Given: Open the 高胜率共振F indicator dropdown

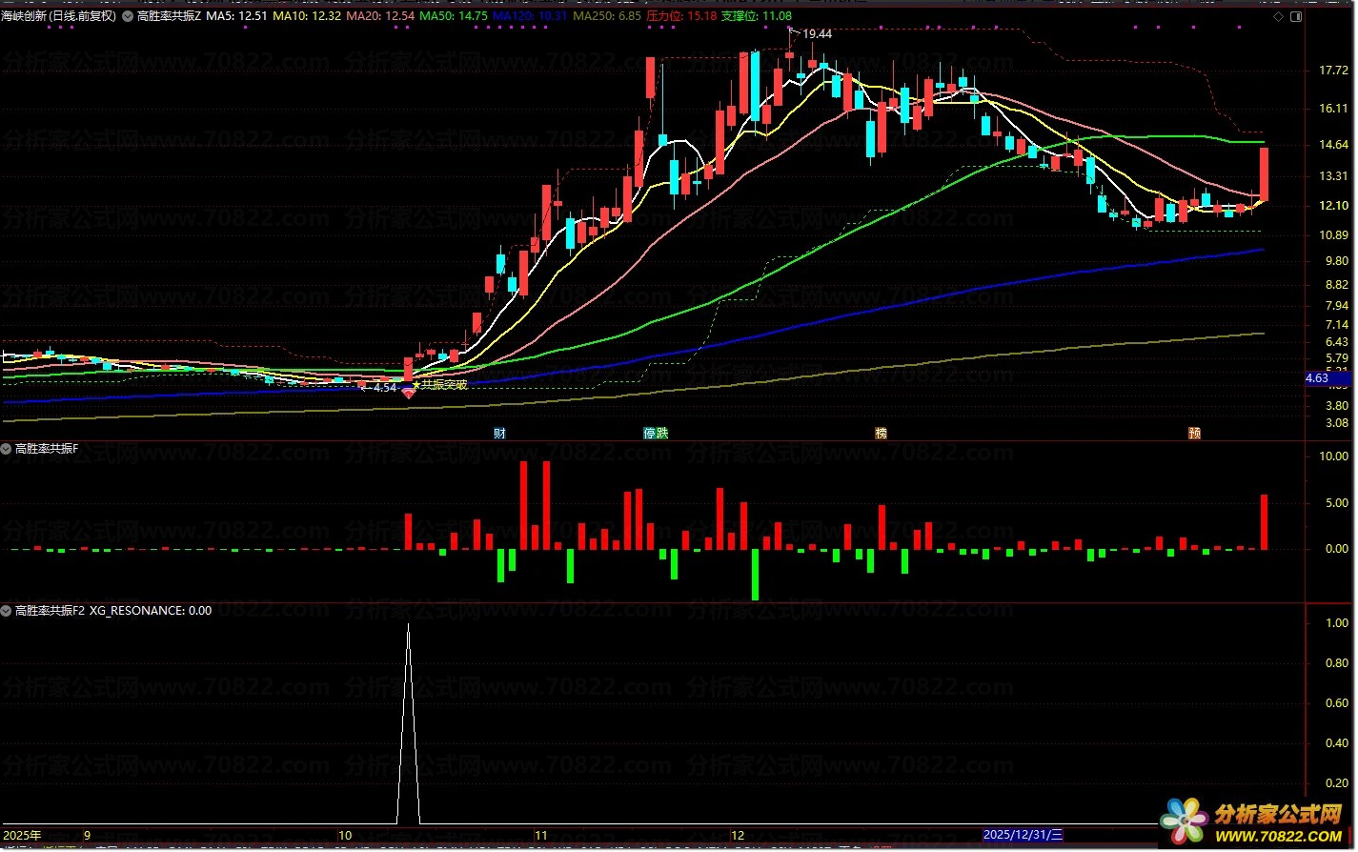Looking at the screenshot, I should pos(7,448).
